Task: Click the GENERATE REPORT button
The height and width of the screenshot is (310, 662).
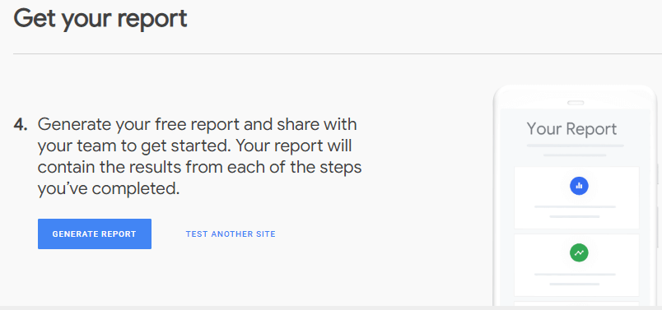Action: 95,234
